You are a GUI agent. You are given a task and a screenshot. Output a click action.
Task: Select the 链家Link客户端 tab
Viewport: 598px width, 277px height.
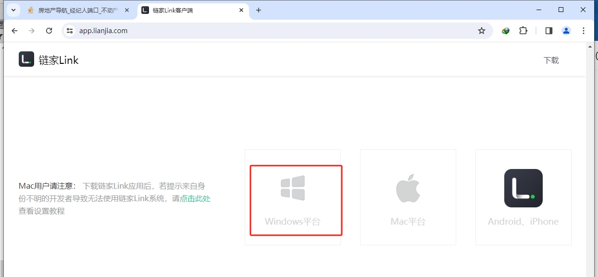point(193,10)
